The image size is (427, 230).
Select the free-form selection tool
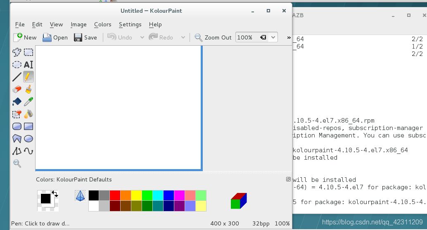pyautogui.click(x=17, y=52)
